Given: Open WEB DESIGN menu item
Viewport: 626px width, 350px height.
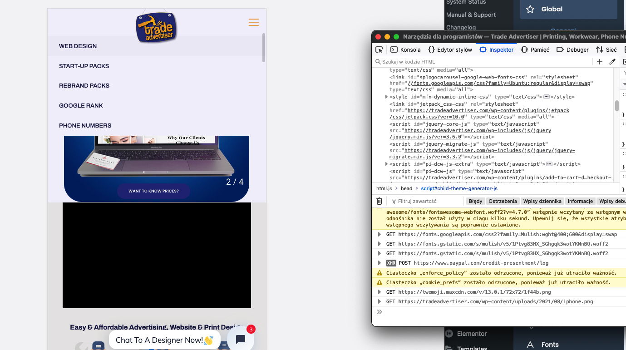Looking at the screenshot, I should (x=78, y=46).
